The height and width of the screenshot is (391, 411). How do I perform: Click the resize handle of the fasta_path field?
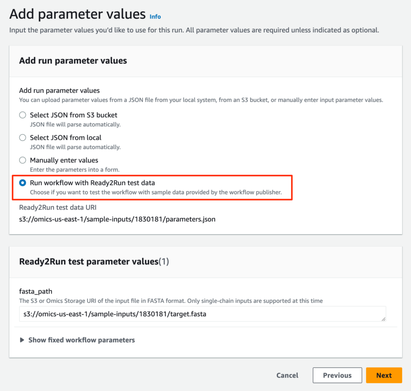(384, 319)
